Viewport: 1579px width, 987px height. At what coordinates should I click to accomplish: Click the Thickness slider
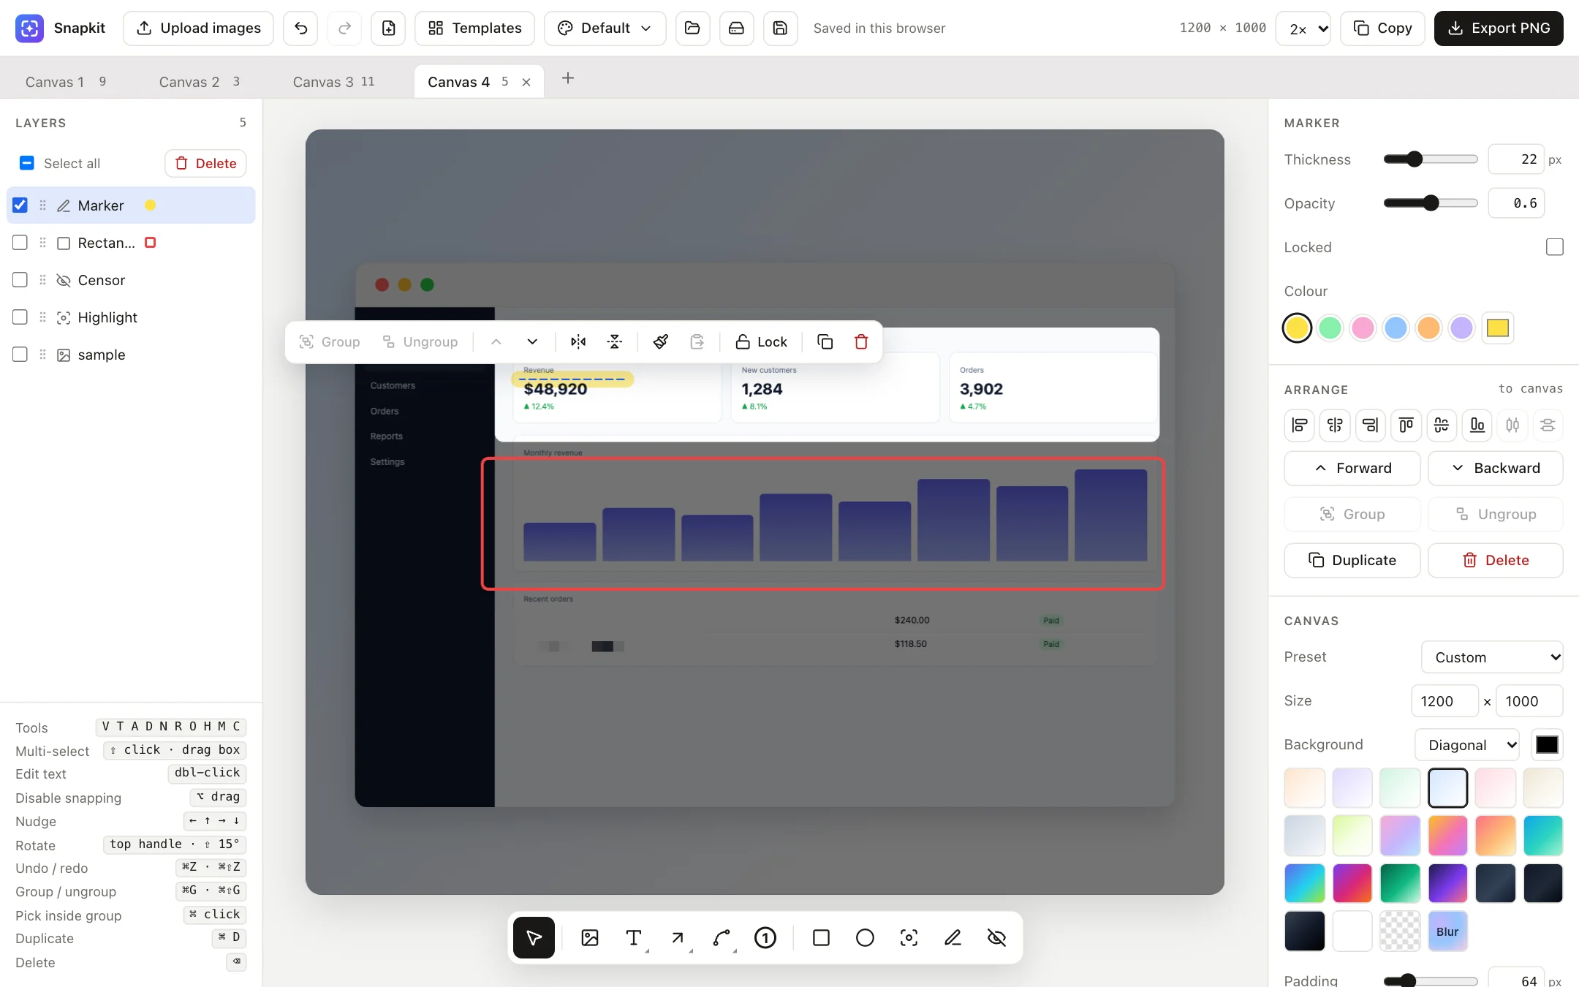tap(1431, 159)
